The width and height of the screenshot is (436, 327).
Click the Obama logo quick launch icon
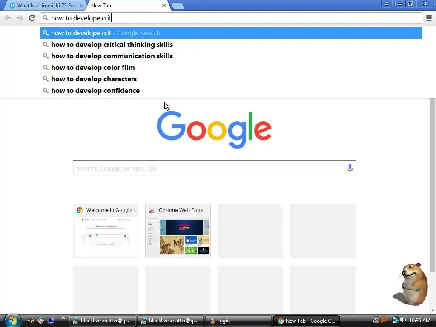pos(41,321)
